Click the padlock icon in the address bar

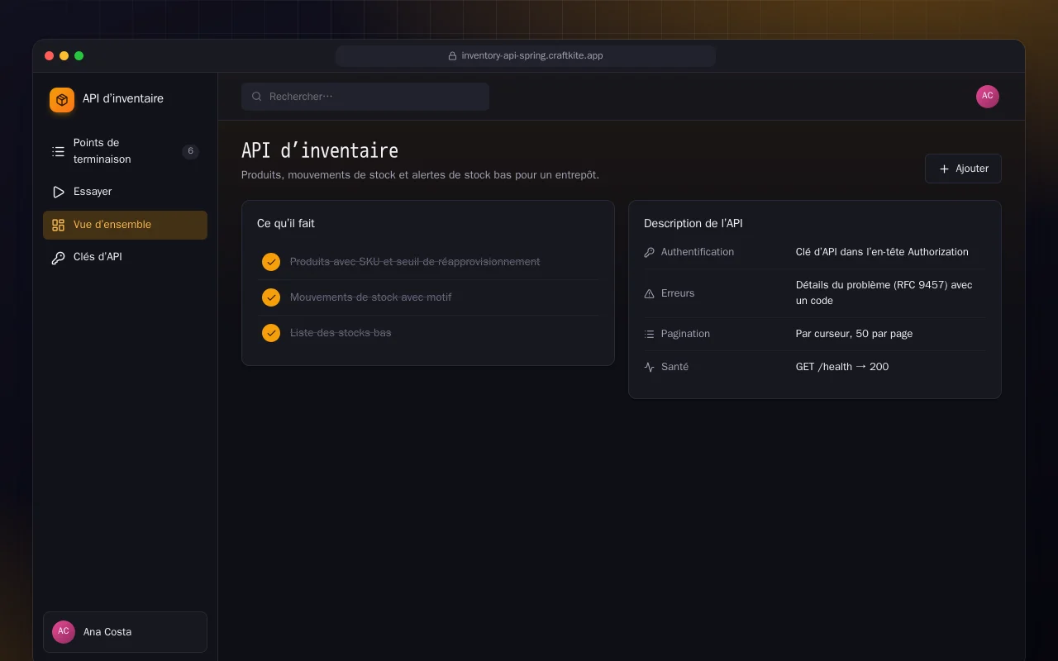(452, 56)
